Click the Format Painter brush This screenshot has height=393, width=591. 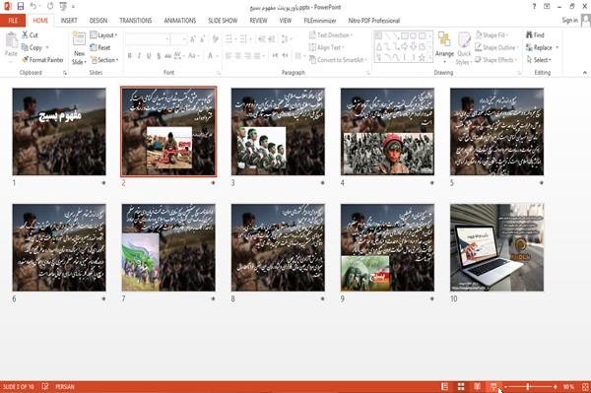tap(42, 59)
